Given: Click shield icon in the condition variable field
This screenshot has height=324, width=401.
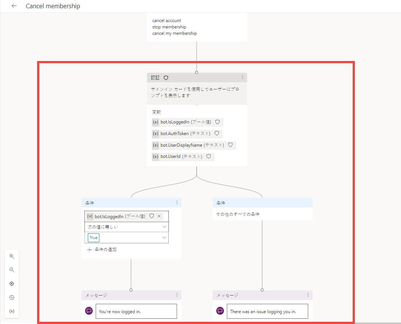Looking at the screenshot, I should pyautogui.click(x=152, y=216).
